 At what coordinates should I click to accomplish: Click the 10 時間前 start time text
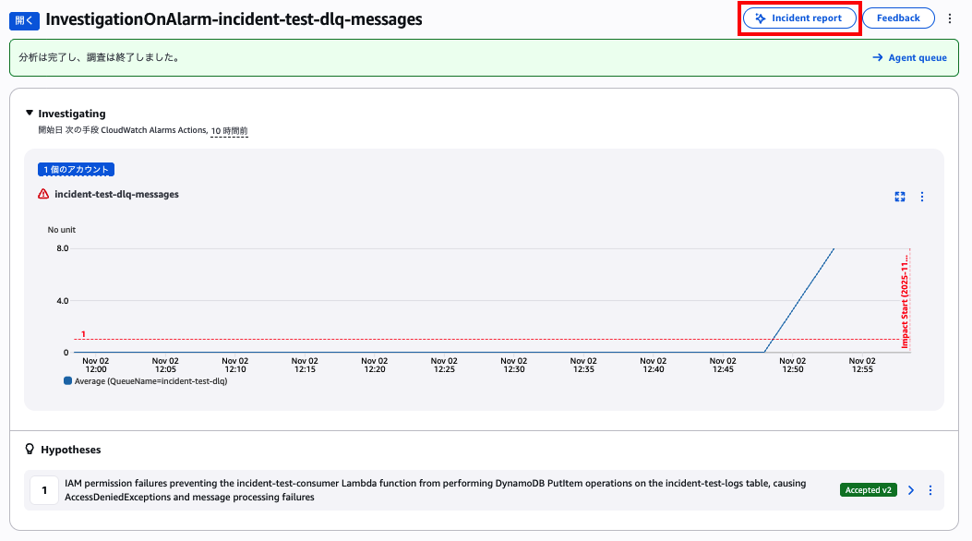[x=229, y=131]
